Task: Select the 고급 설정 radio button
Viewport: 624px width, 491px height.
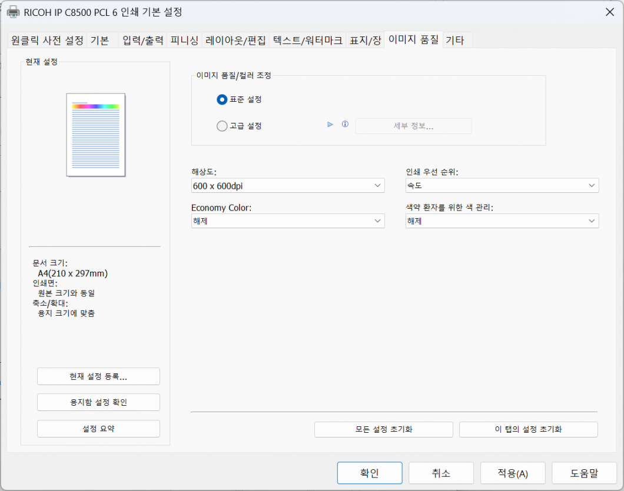Action: coord(222,126)
